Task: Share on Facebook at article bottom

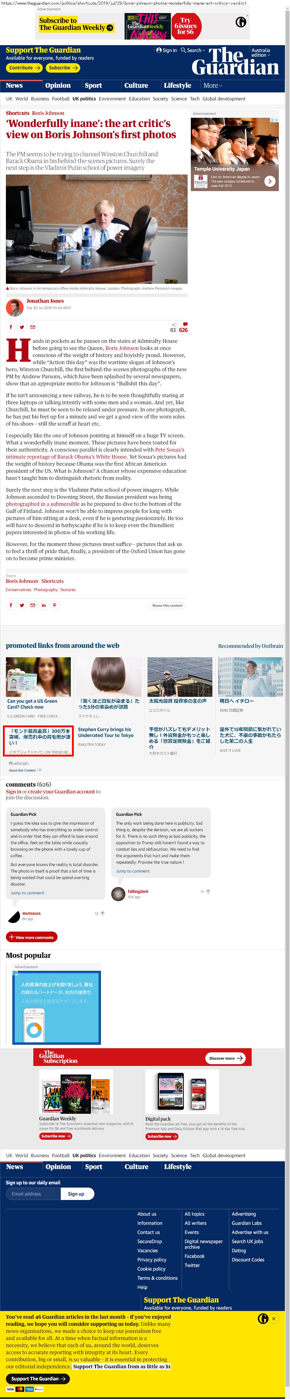Action: click(11, 605)
